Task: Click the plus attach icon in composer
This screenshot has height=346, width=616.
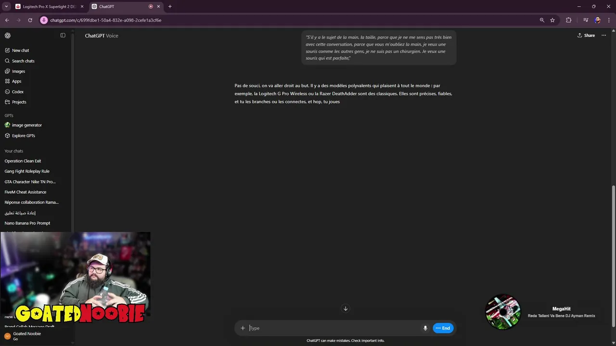Action: (x=243, y=328)
